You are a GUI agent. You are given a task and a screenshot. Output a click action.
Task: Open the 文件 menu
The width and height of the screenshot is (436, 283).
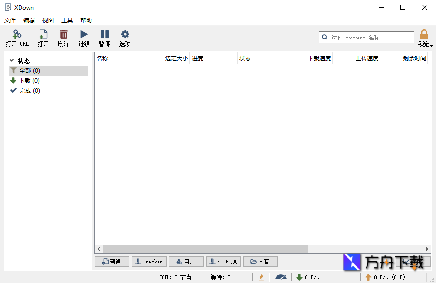click(10, 20)
